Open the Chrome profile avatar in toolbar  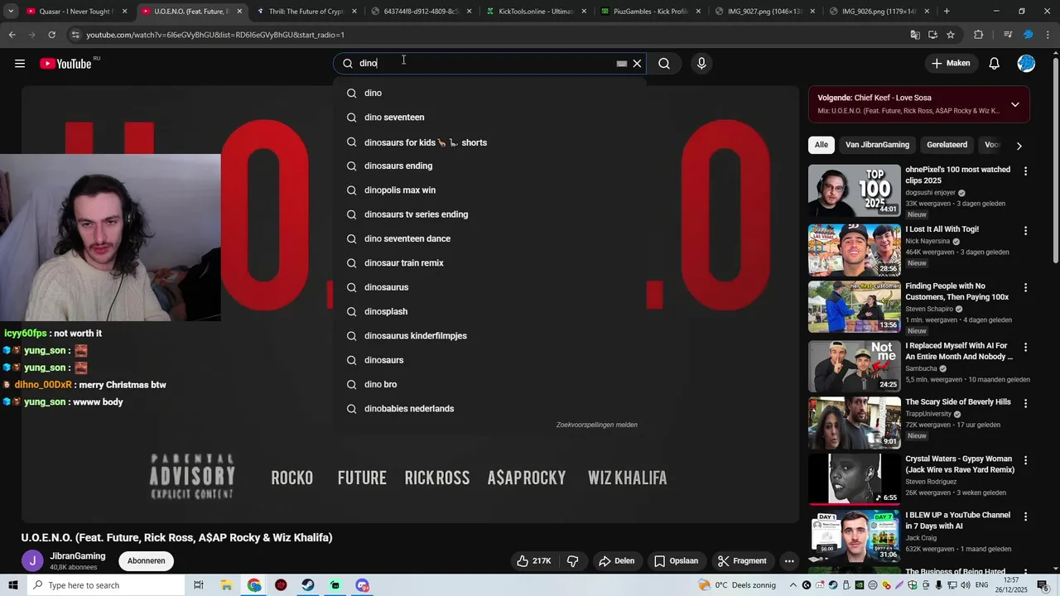coord(1029,35)
